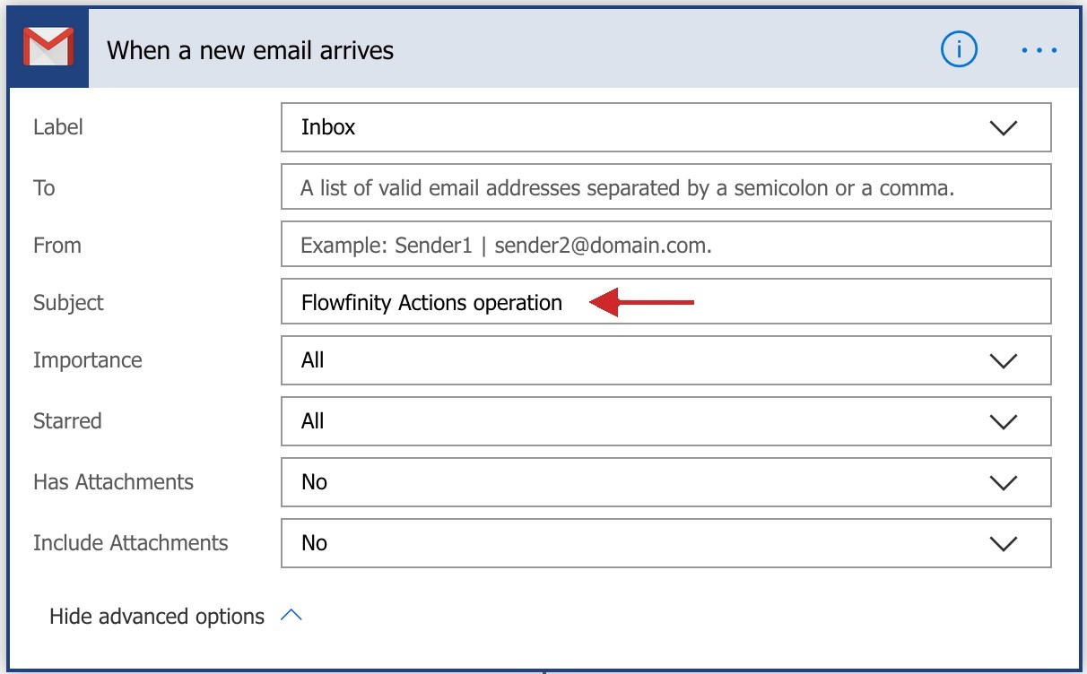Open the info icon in header

(x=959, y=49)
